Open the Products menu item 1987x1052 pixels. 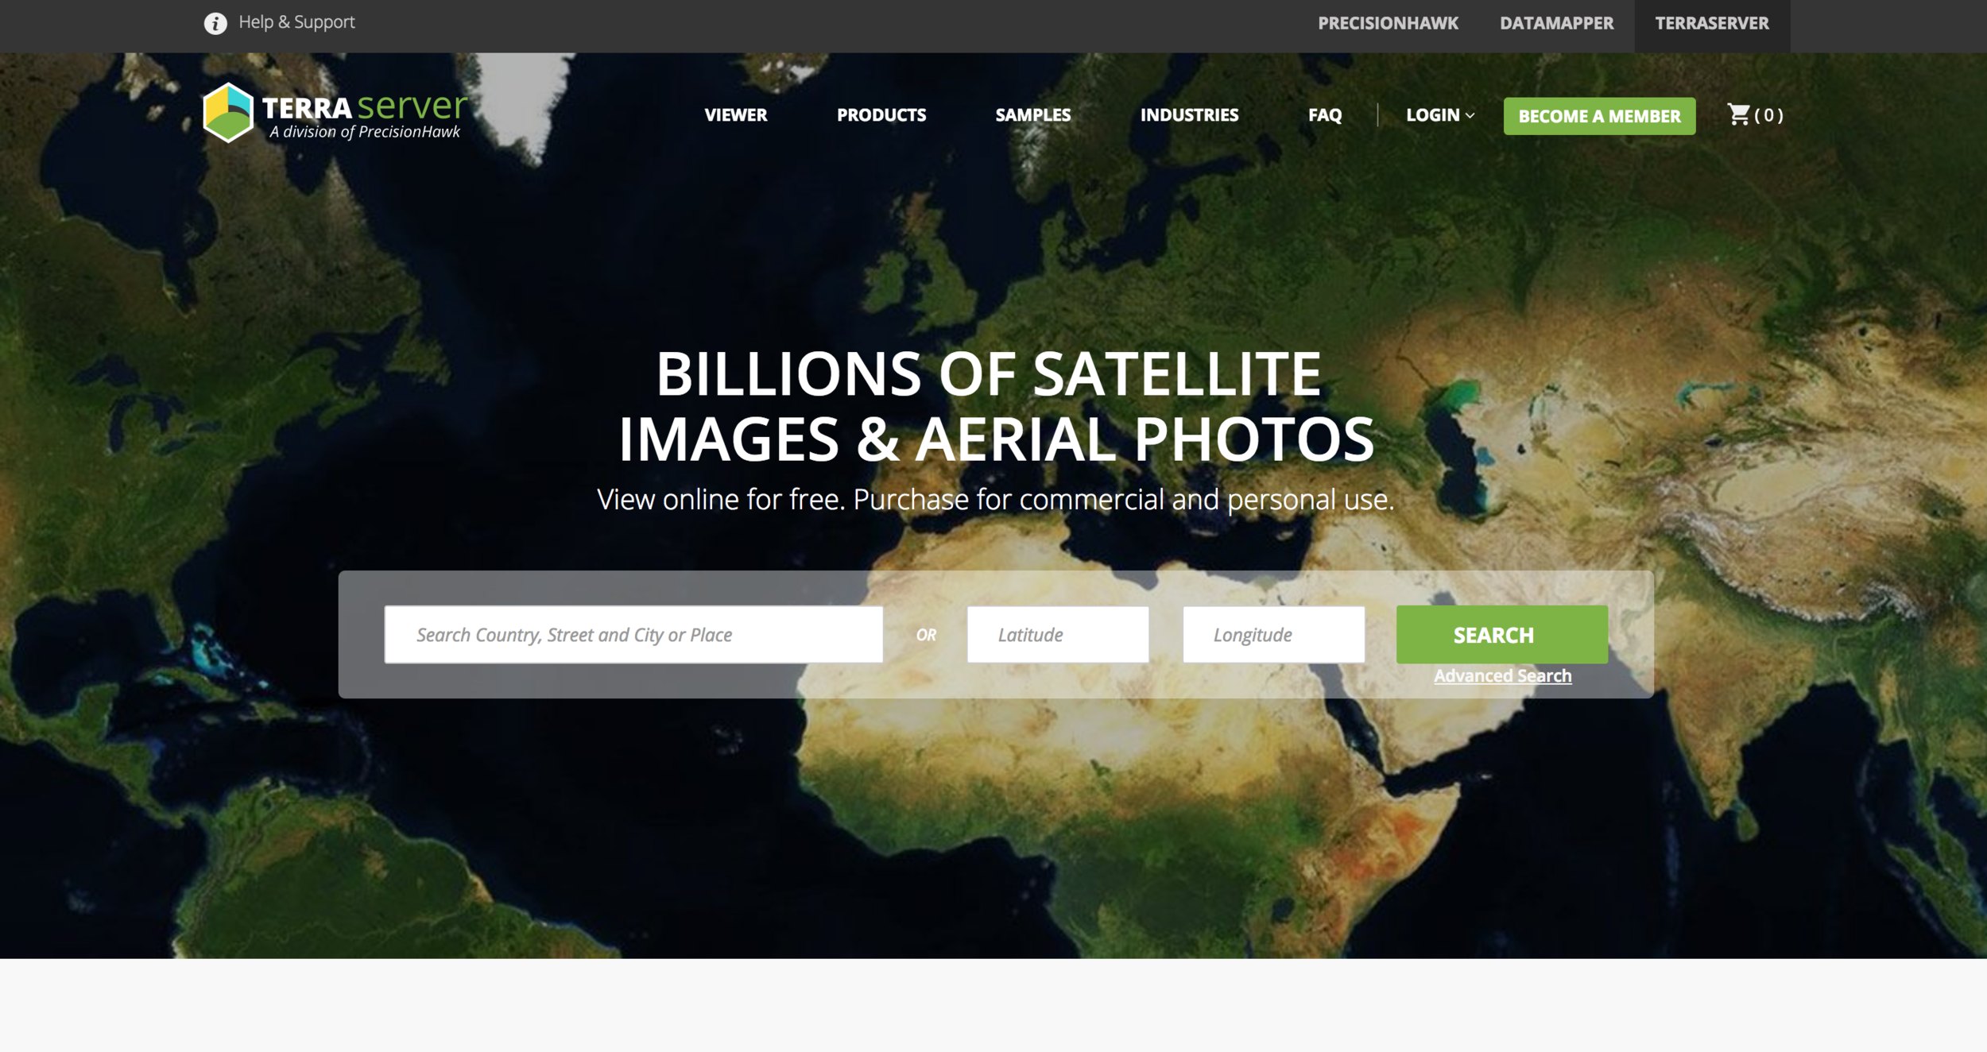[x=881, y=115]
